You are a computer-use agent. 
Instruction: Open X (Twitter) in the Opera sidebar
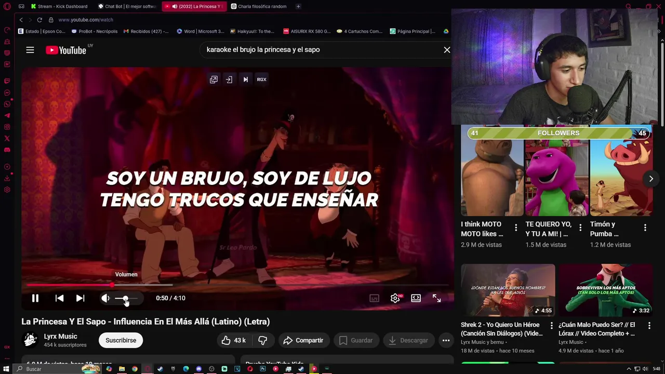click(7, 139)
